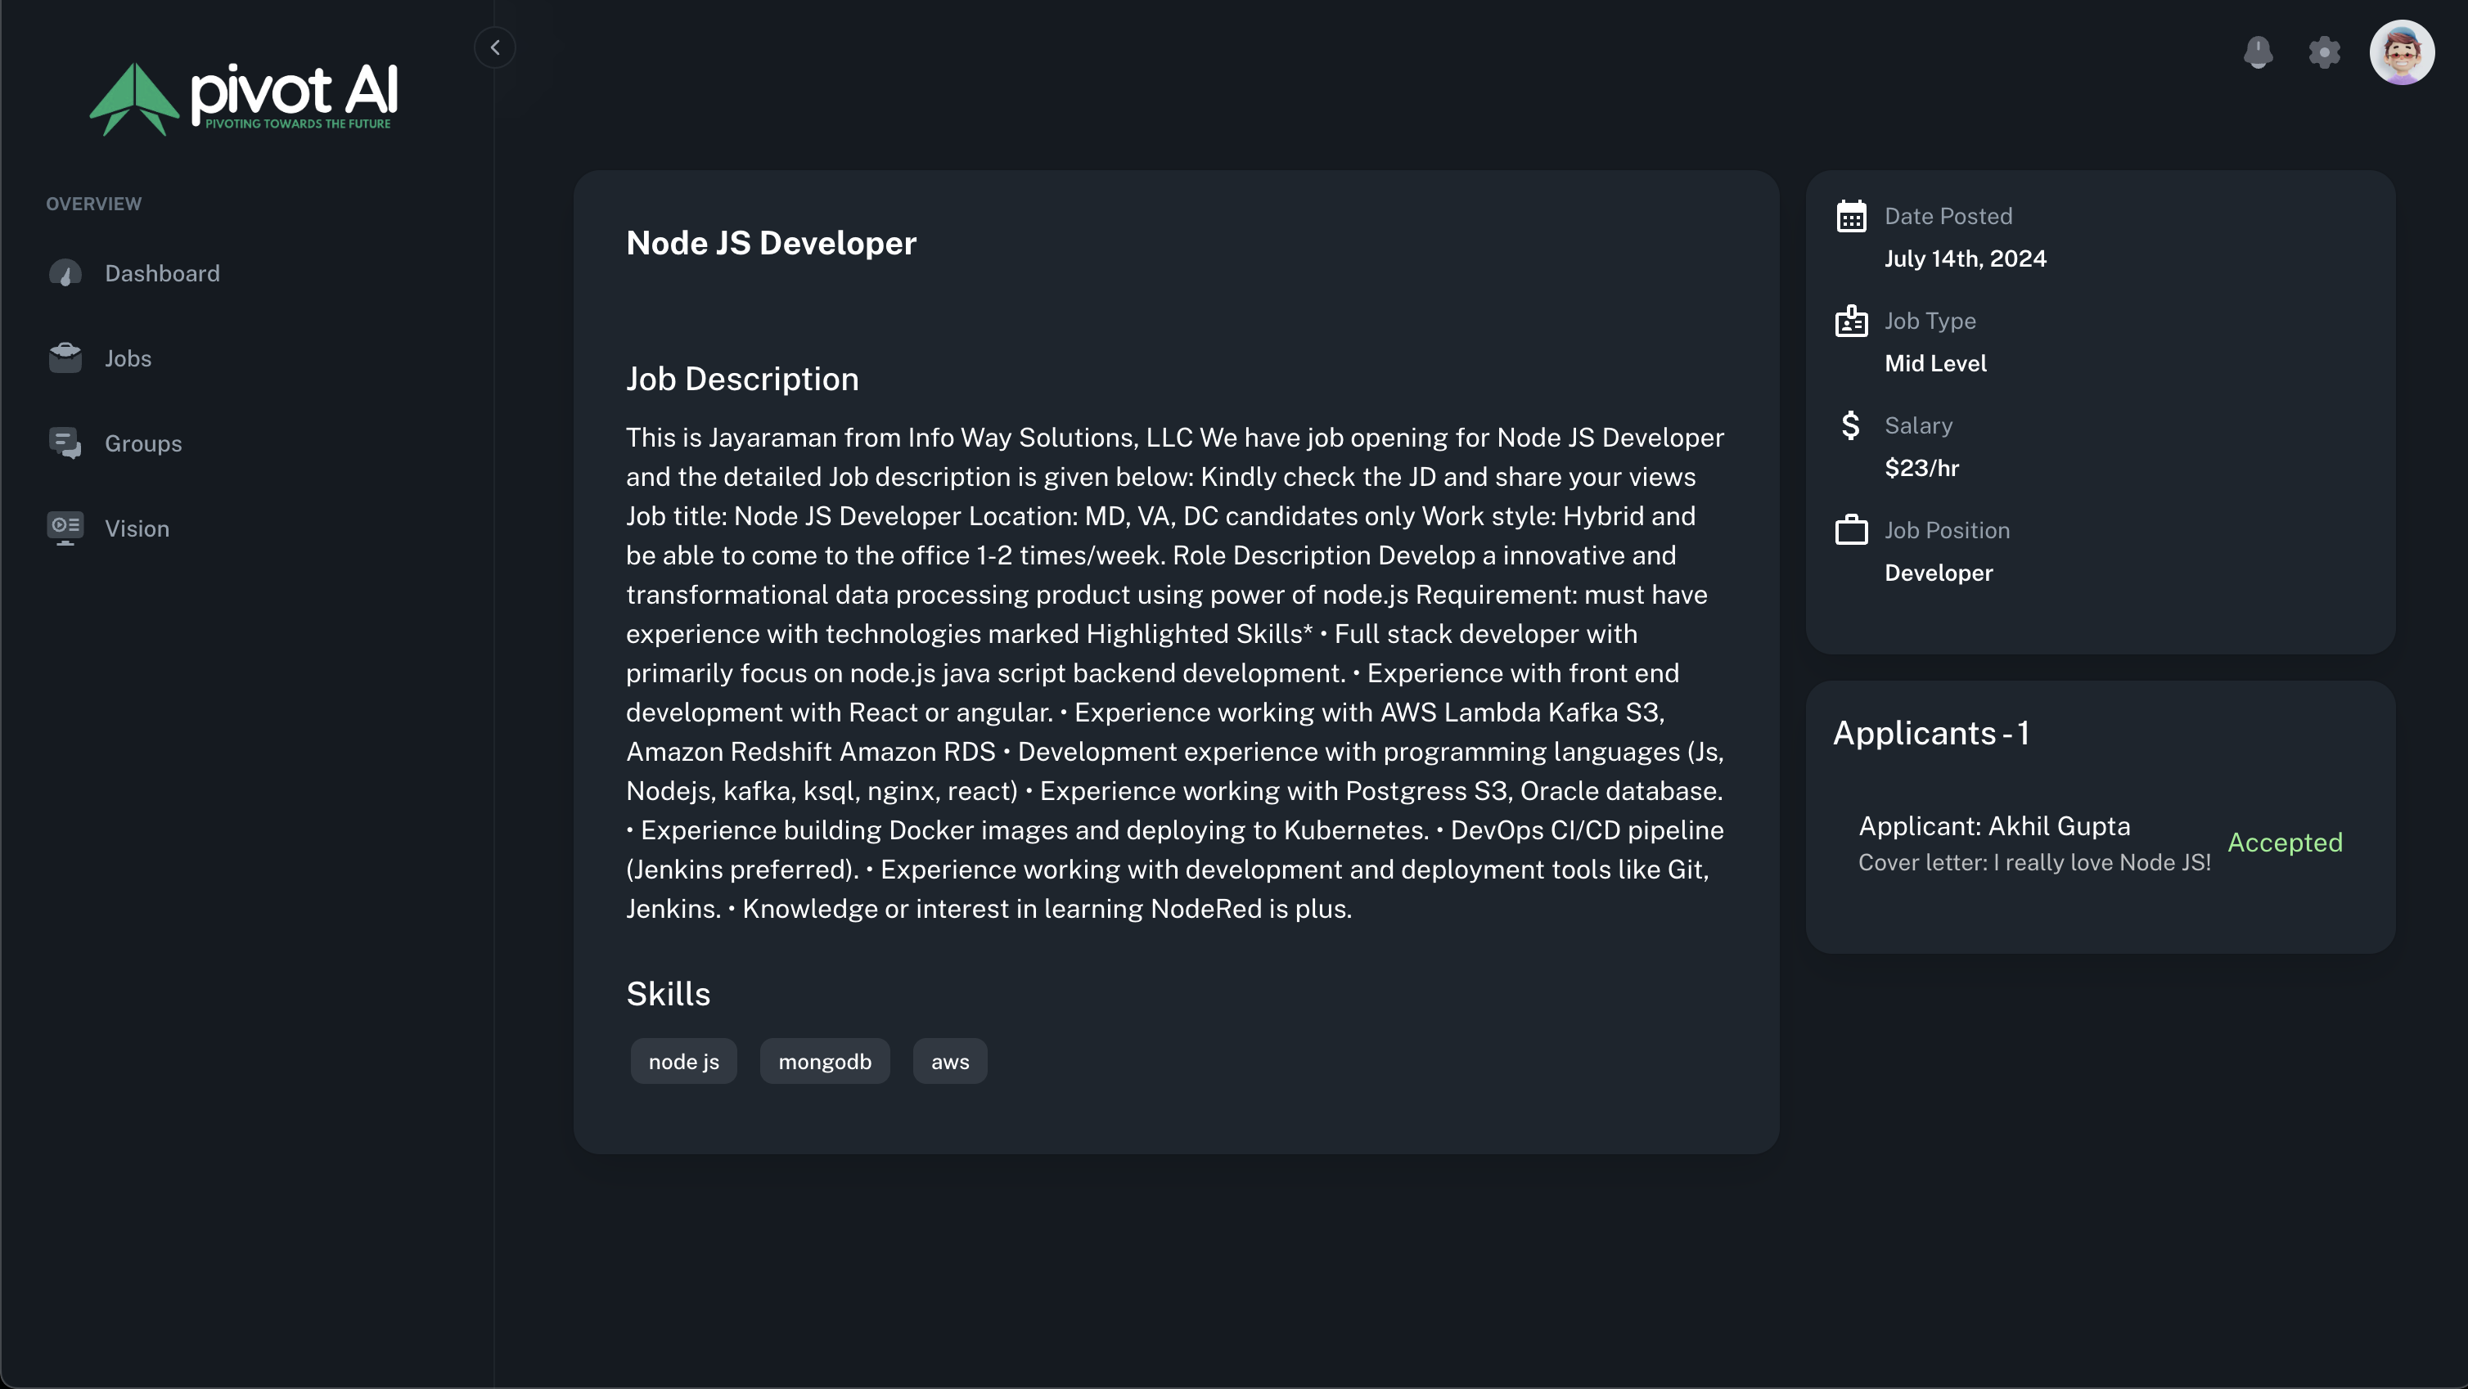The image size is (2468, 1389).
Task: Click the Date Posted calendar icon
Action: 1851,217
